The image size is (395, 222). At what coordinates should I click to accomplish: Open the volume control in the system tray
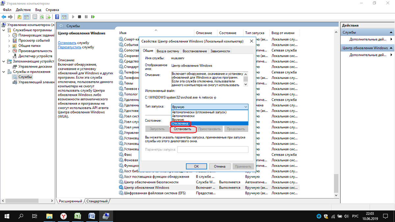point(346,216)
